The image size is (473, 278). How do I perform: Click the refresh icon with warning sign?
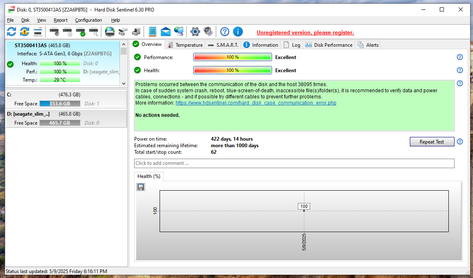pyautogui.click(x=25, y=31)
